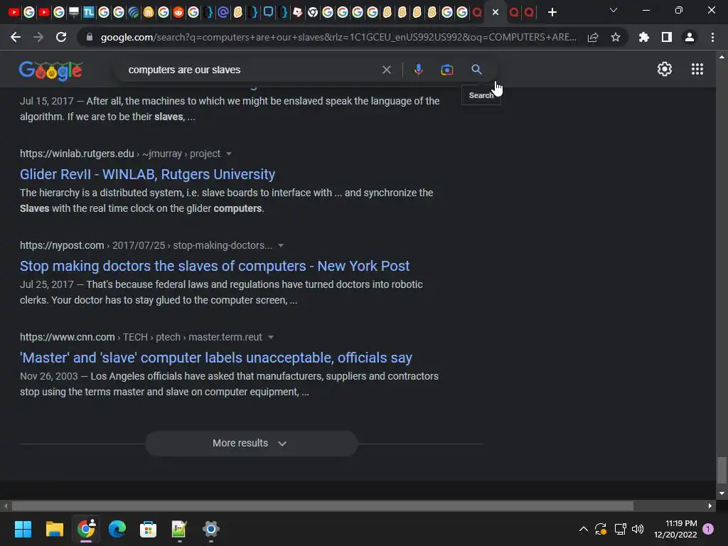Click the nypost.com URL breadcrumb
This screenshot has width=728, height=546.
pos(146,245)
